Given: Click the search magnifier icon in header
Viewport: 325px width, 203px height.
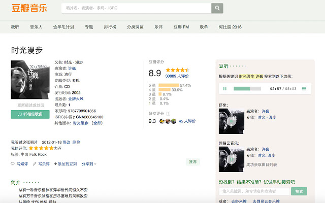Looking at the screenshot, I should click(217, 8).
